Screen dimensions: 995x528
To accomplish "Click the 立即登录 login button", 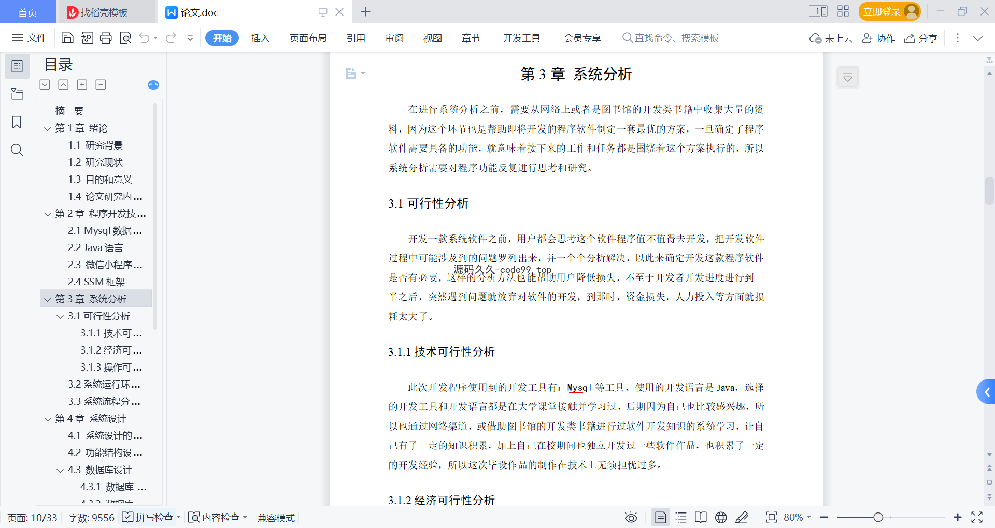I will pyautogui.click(x=889, y=11).
